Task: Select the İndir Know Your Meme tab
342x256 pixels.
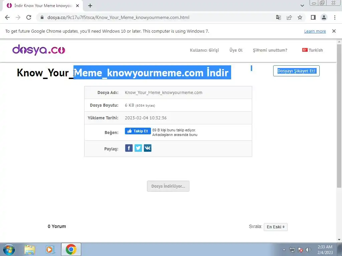Action: [x=43, y=6]
